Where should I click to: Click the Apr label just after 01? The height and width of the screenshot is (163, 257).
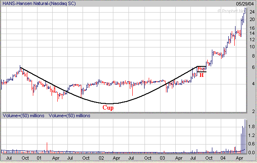pyautogui.click(x=56, y=158)
